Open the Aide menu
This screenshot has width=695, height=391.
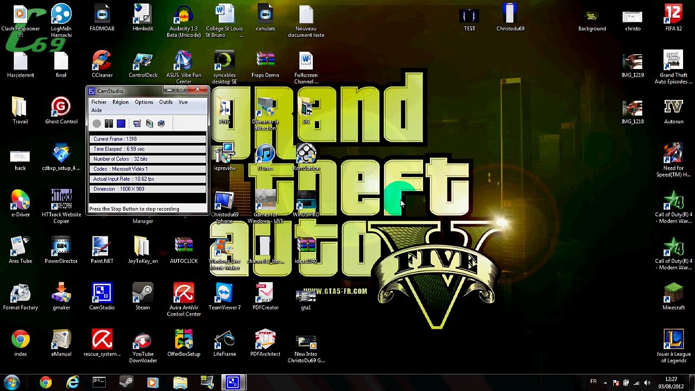point(97,110)
